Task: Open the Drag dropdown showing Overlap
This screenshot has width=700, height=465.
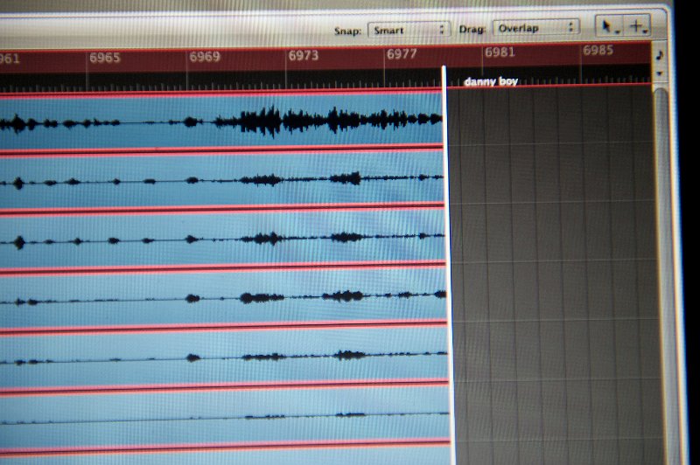Action: [535, 28]
